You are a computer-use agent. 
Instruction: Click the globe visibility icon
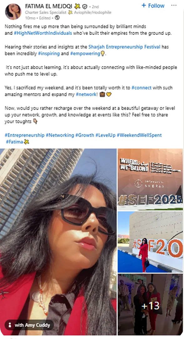(57, 18)
